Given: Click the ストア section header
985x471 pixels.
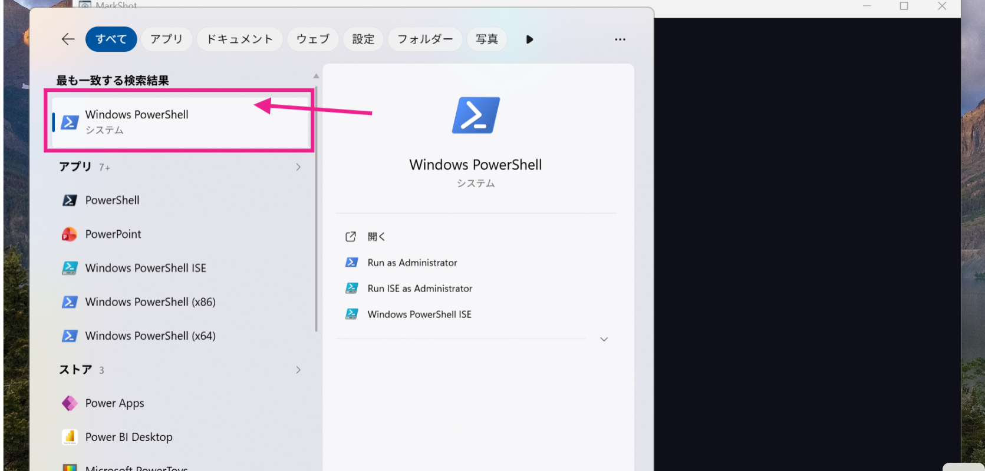Looking at the screenshot, I should pos(75,370).
